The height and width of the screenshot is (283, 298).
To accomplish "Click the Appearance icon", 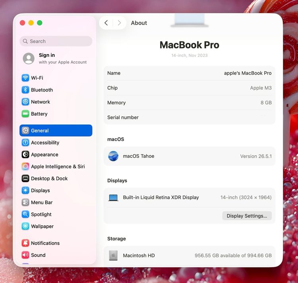I will pyautogui.click(x=25, y=154).
